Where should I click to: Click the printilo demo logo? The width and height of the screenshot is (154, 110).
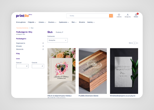(24, 16)
